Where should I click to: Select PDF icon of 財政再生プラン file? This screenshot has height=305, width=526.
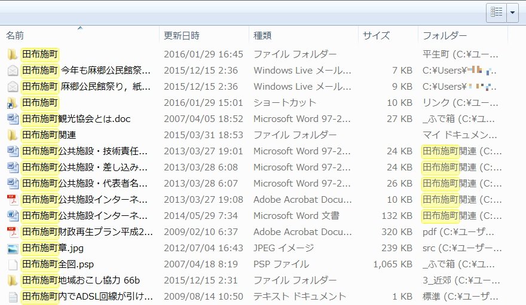(13, 231)
